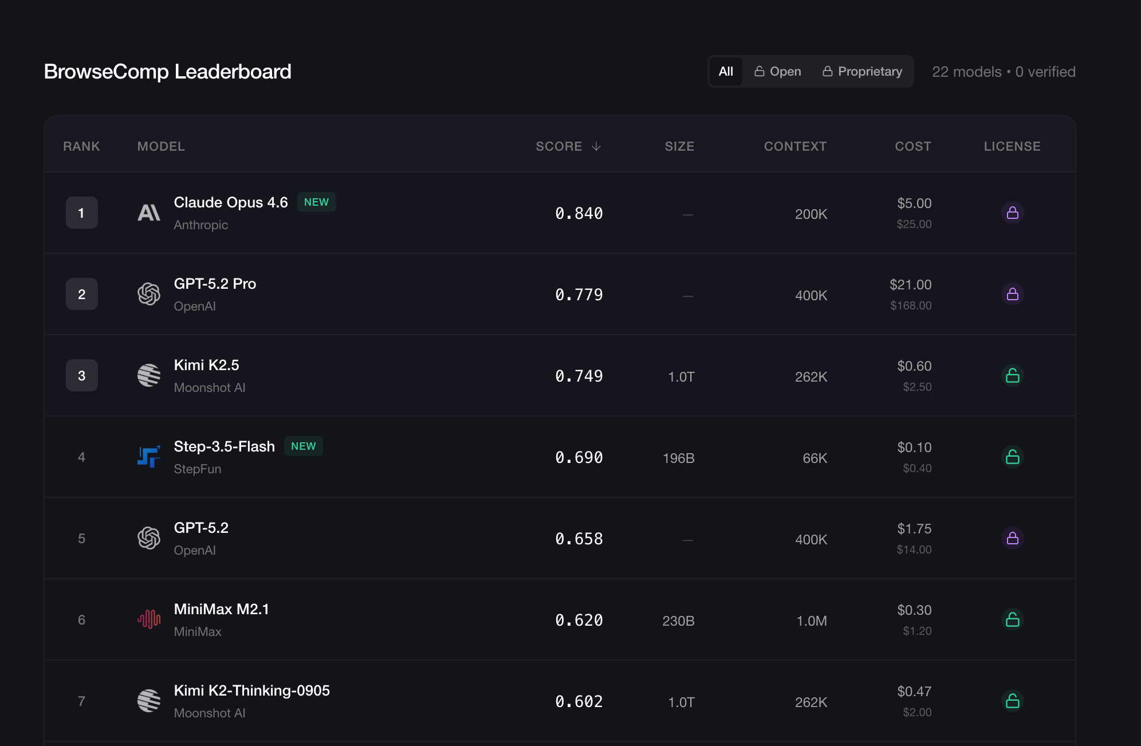Click the MiniMax waveform logo icon
1141x746 pixels.
point(149,620)
